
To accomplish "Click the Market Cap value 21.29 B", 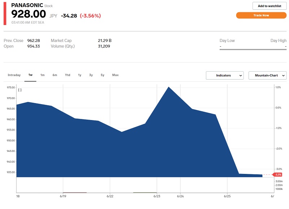I will pyautogui.click(x=105, y=40).
